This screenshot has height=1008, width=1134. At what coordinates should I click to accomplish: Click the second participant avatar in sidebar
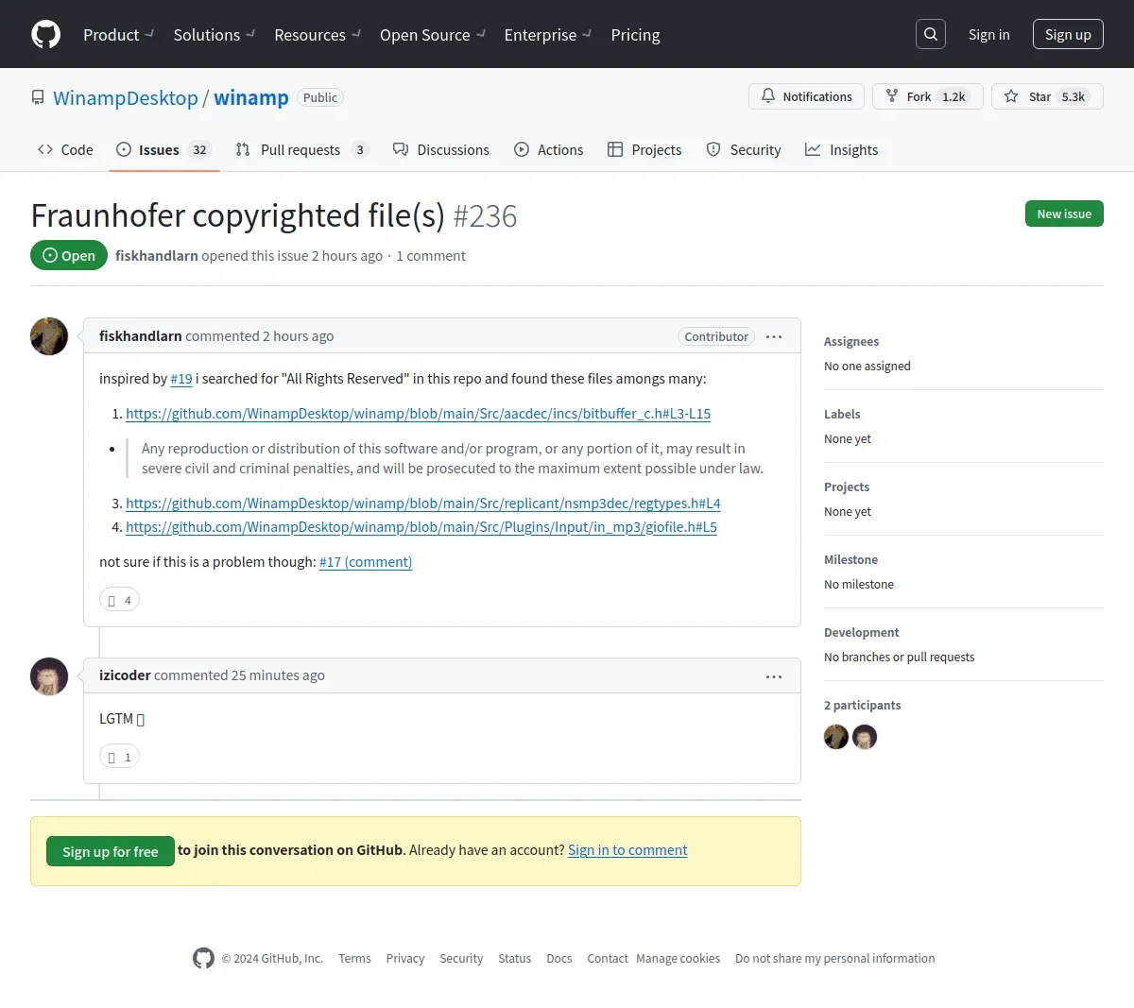coord(865,737)
